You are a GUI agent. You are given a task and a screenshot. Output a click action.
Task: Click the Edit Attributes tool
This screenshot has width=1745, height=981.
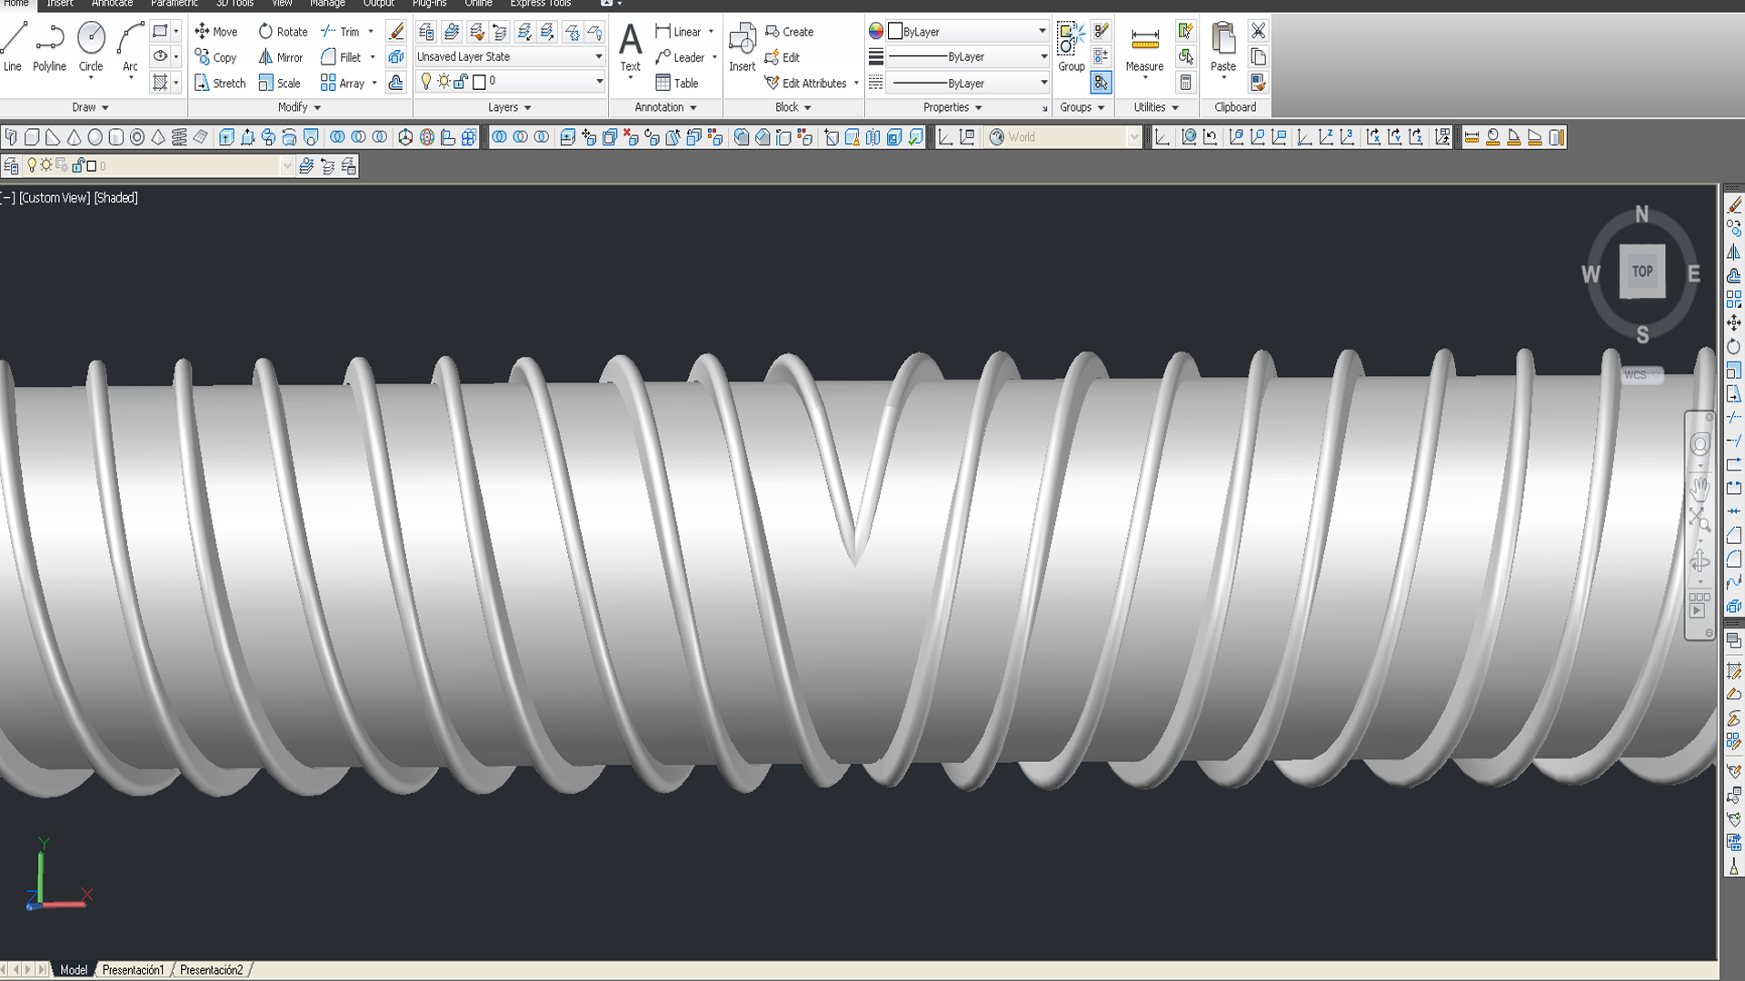coord(805,83)
